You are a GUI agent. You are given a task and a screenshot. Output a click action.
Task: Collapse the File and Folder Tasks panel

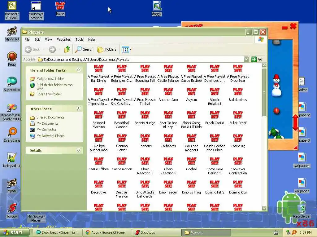click(x=78, y=70)
